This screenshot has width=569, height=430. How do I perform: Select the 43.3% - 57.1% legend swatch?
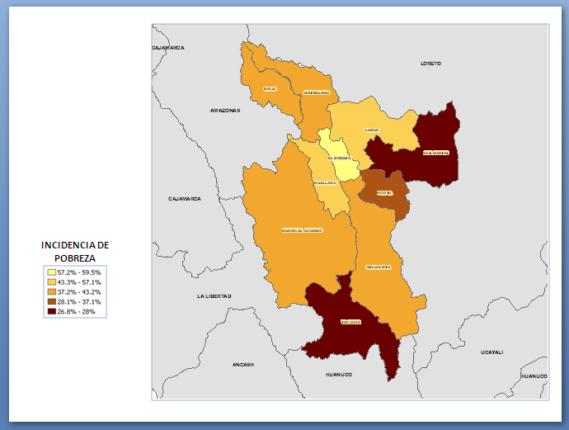pyautogui.click(x=52, y=281)
